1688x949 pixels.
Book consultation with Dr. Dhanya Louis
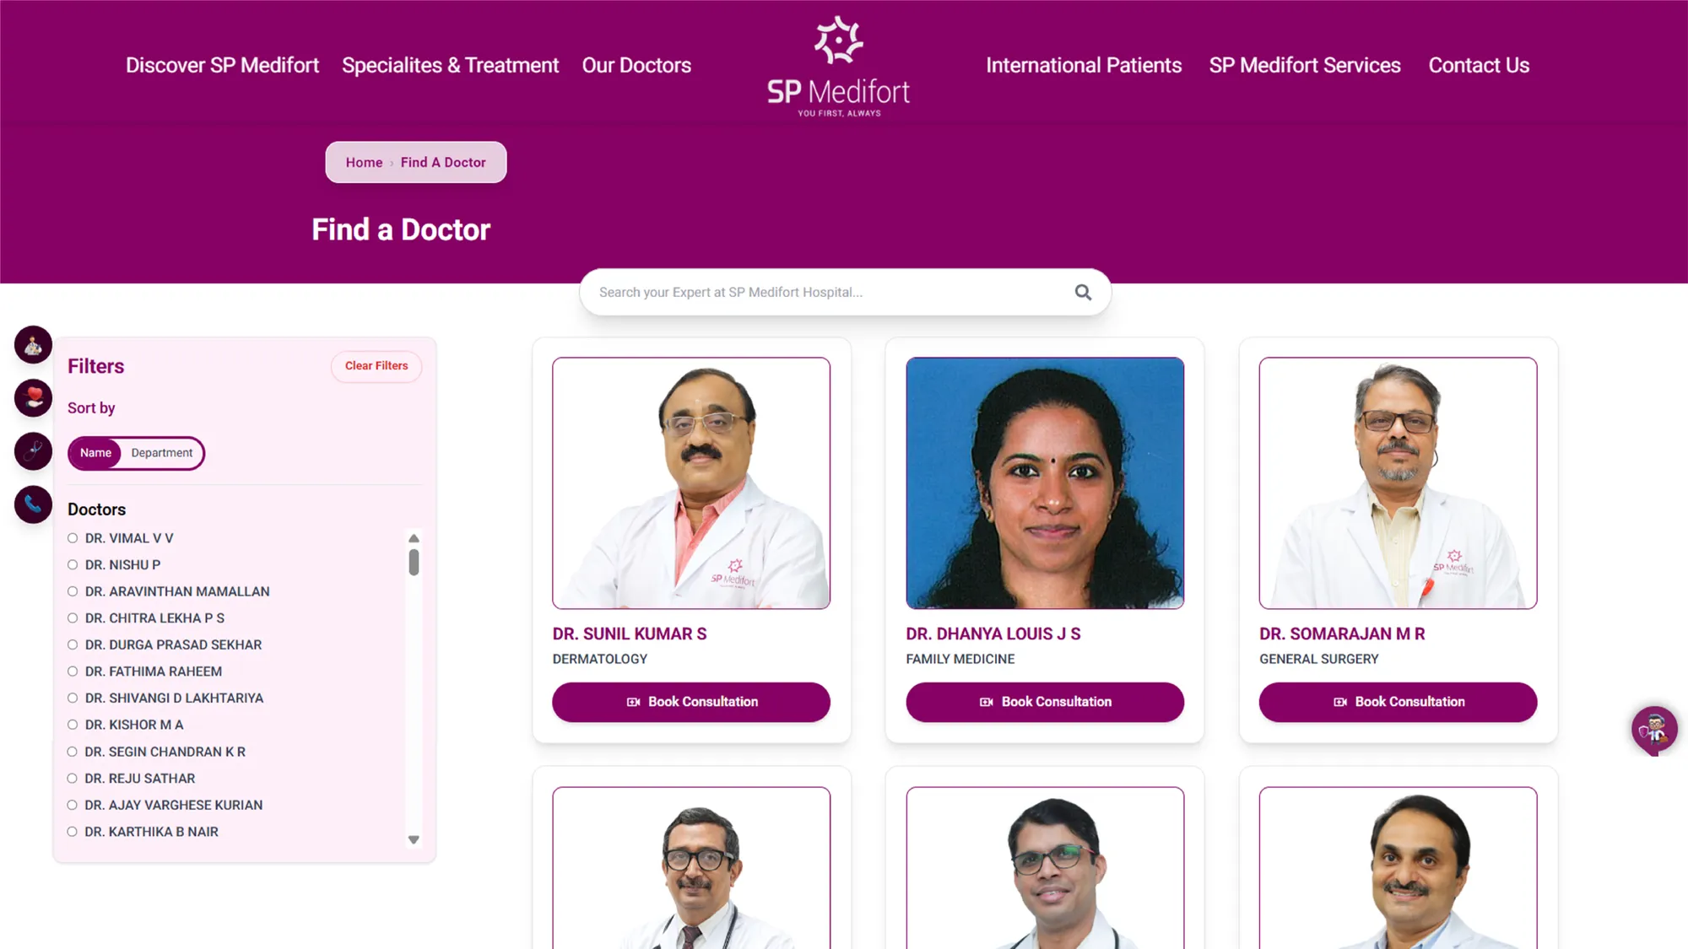[1045, 702]
